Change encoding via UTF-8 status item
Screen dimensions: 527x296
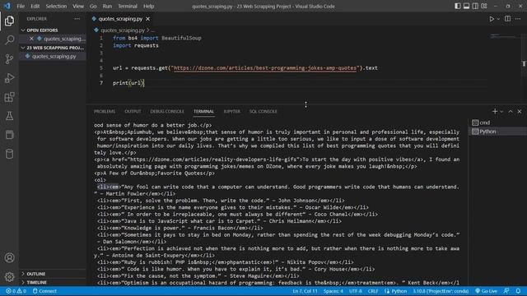tap(355, 291)
